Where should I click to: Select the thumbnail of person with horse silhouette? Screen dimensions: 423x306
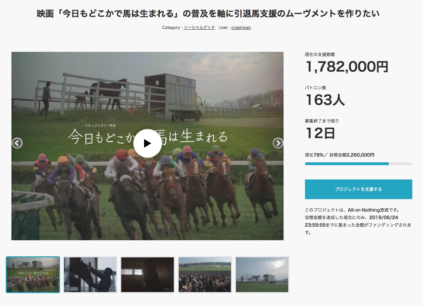coord(90,275)
